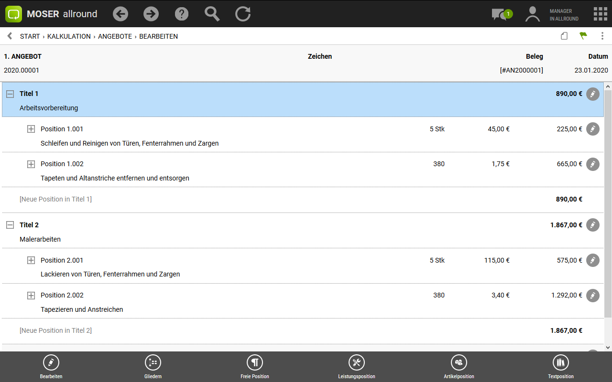
Task: Click the help question mark icon
Action: [182, 14]
